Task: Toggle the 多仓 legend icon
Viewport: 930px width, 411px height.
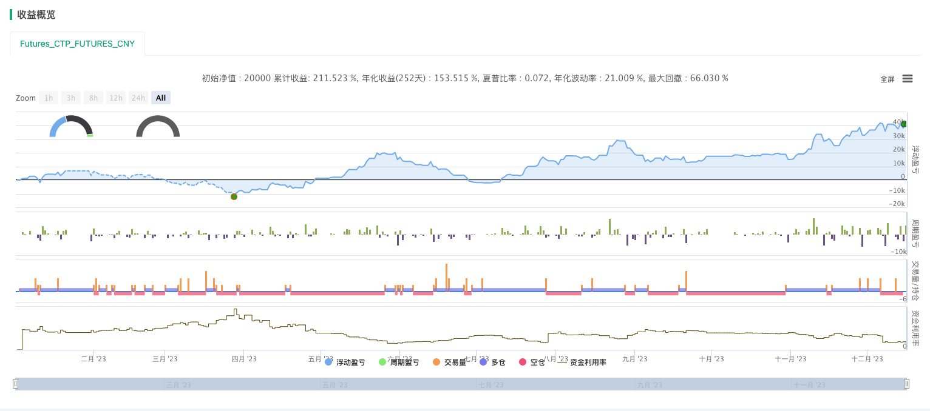Action: pos(483,361)
